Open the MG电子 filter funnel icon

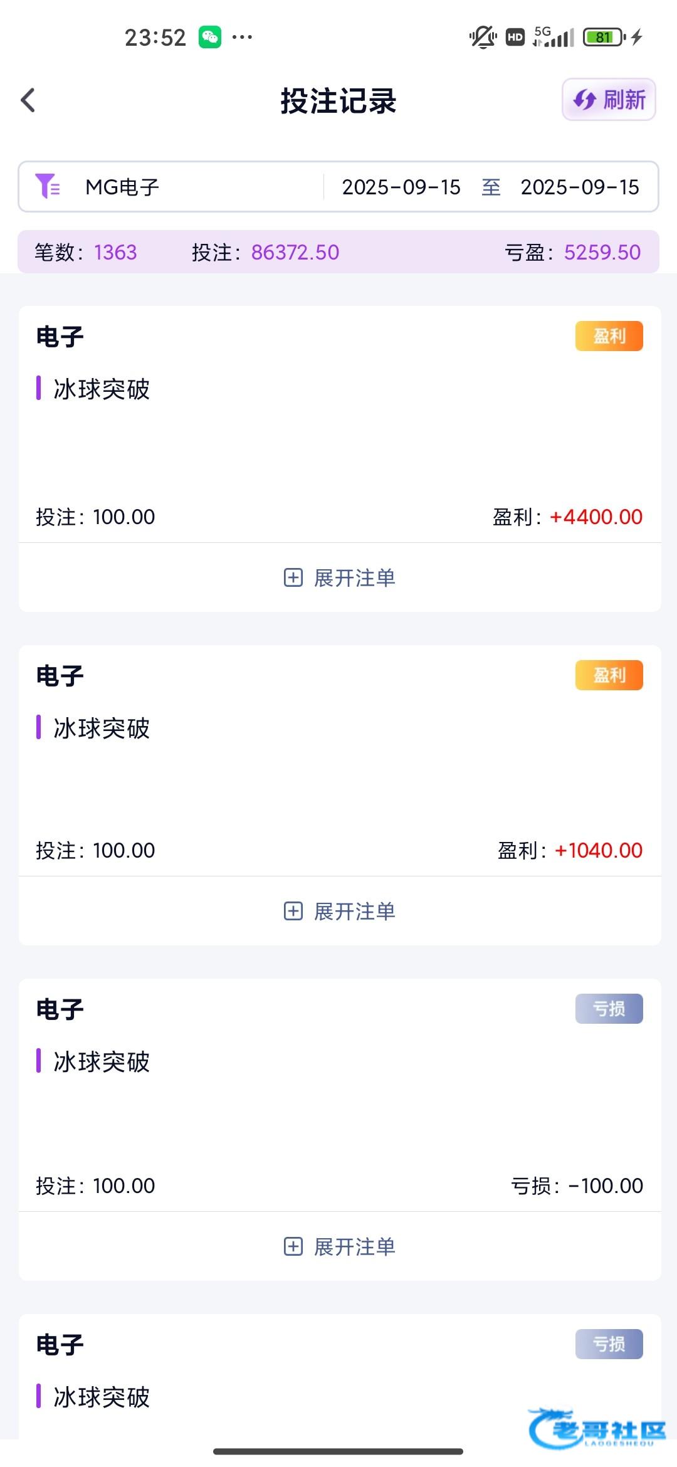pyautogui.click(x=47, y=187)
